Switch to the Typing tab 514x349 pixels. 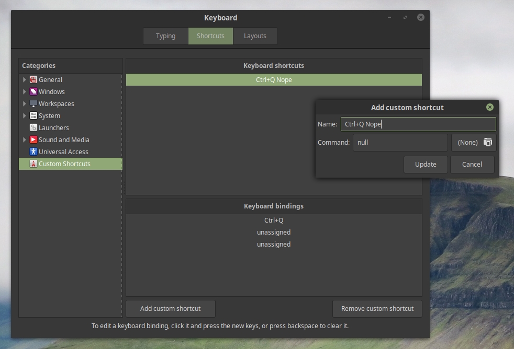(165, 36)
